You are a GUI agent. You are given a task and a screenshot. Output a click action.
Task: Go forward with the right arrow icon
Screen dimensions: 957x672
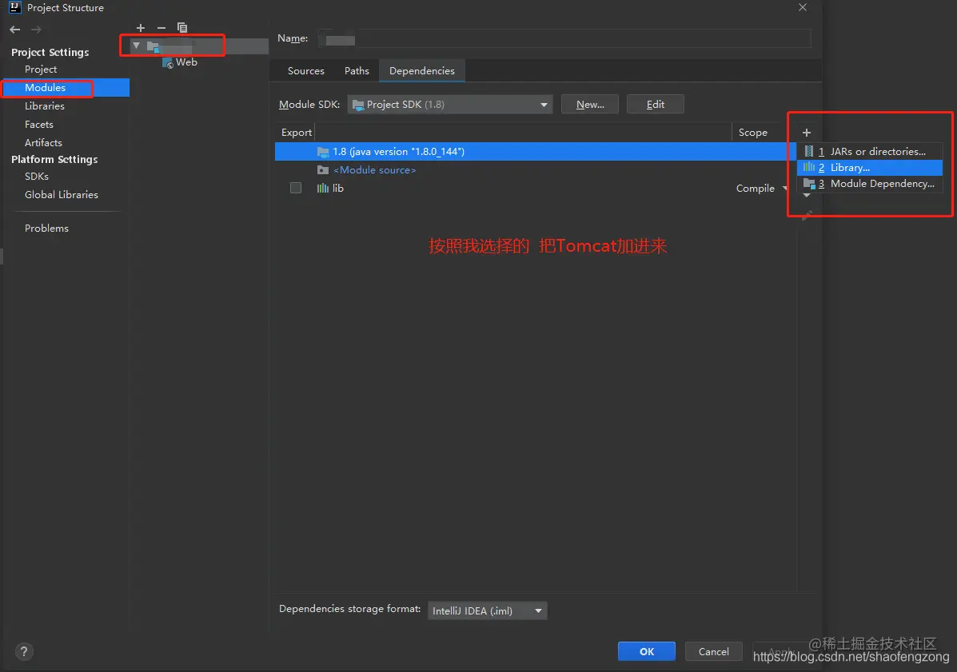click(37, 30)
